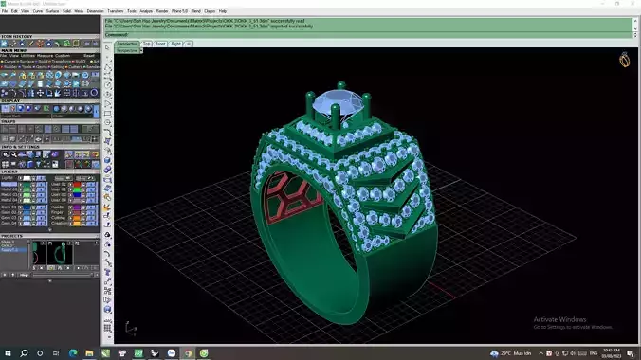The width and height of the screenshot is (641, 360).
Task: Click the green color swatch of Metal 01
Action: (27, 185)
